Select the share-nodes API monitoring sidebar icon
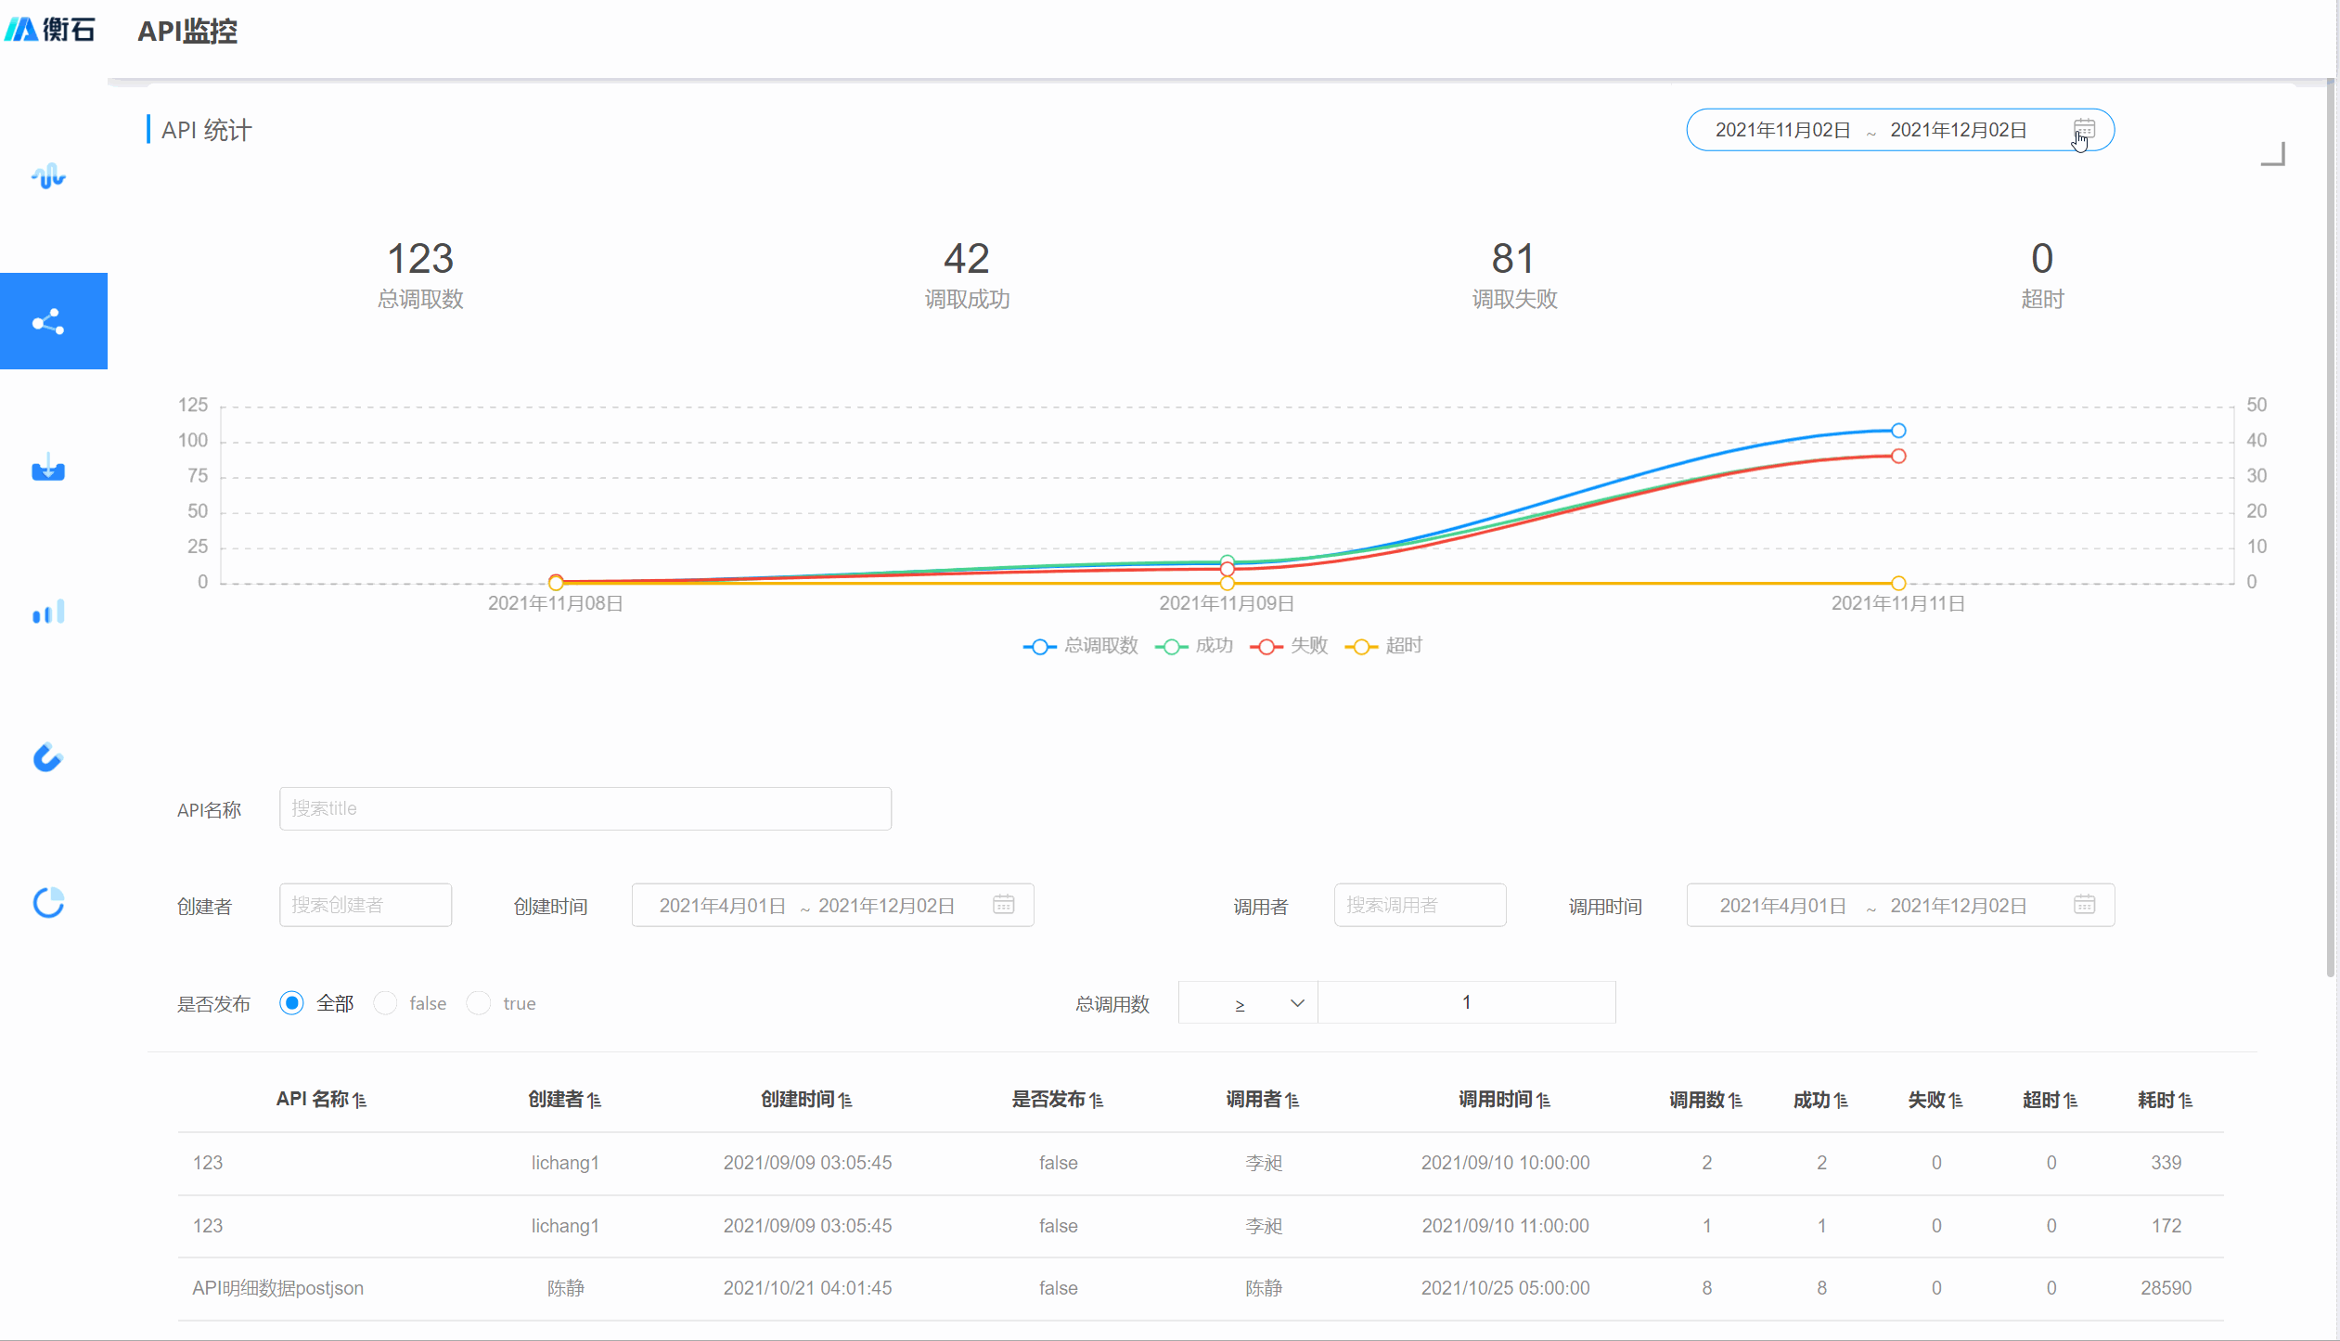This screenshot has height=1341, width=2340. 48,322
